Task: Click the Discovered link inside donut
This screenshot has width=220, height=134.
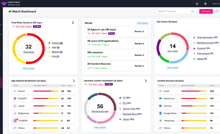Action: pyautogui.click(x=29, y=52)
